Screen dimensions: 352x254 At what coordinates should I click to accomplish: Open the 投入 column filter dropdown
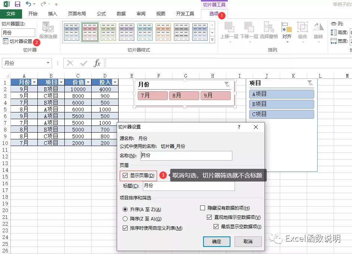(115, 82)
